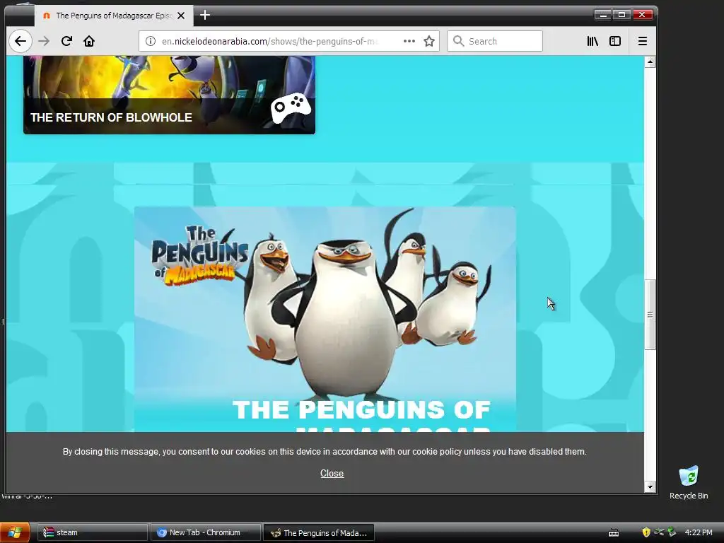
Task: Focus the browser Search box
Action: click(494, 41)
